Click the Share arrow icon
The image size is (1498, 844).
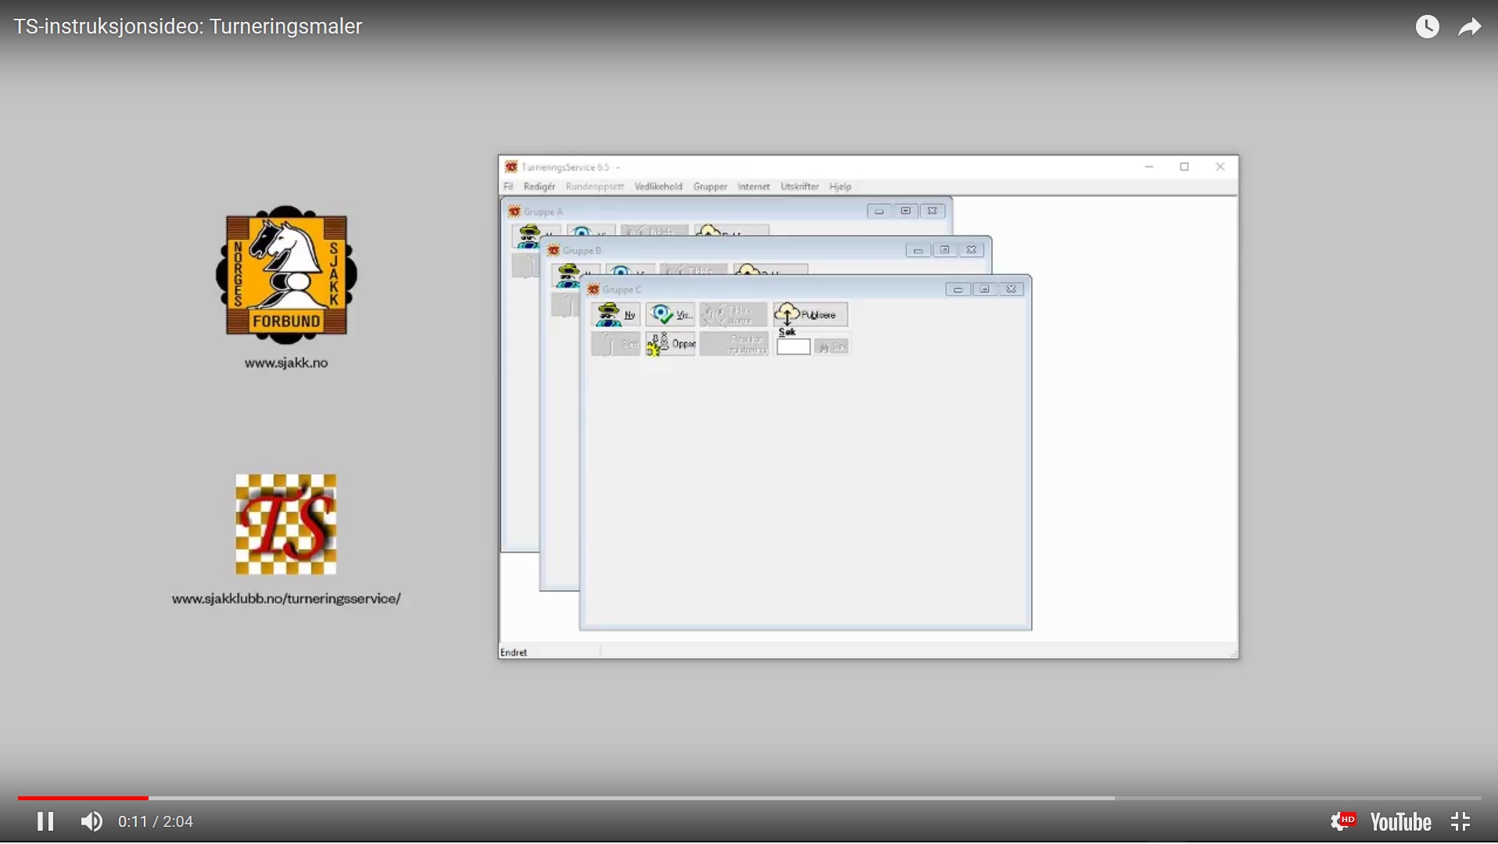tap(1470, 27)
